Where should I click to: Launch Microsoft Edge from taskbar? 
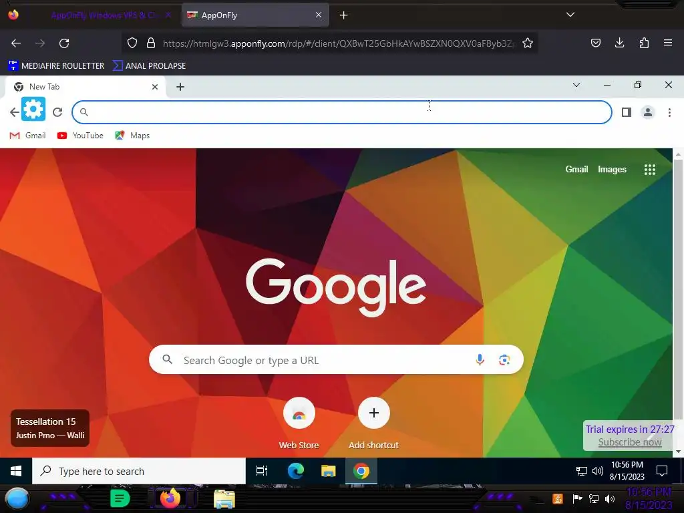[295, 471]
